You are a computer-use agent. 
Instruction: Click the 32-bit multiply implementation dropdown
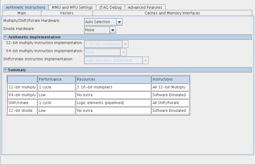click(x=106, y=44)
